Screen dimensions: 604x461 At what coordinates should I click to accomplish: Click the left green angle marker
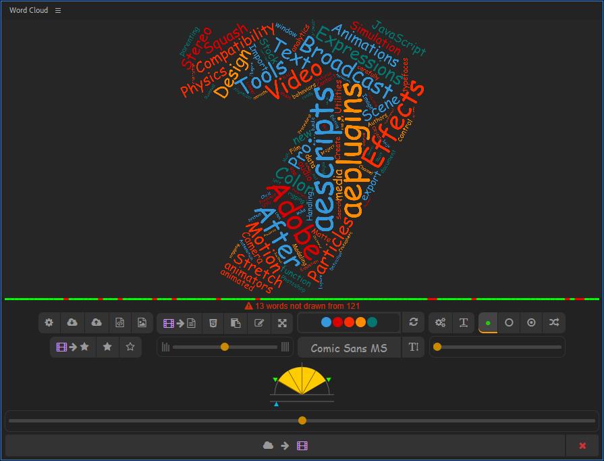click(x=275, y=380)
